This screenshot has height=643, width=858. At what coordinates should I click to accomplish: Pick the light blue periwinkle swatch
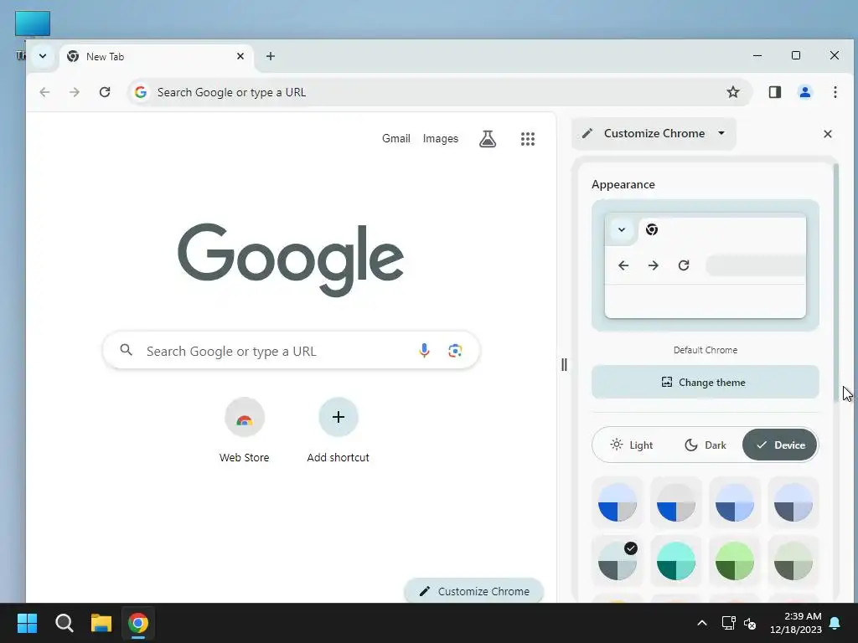pyautogui.click(x=734, y=502)
